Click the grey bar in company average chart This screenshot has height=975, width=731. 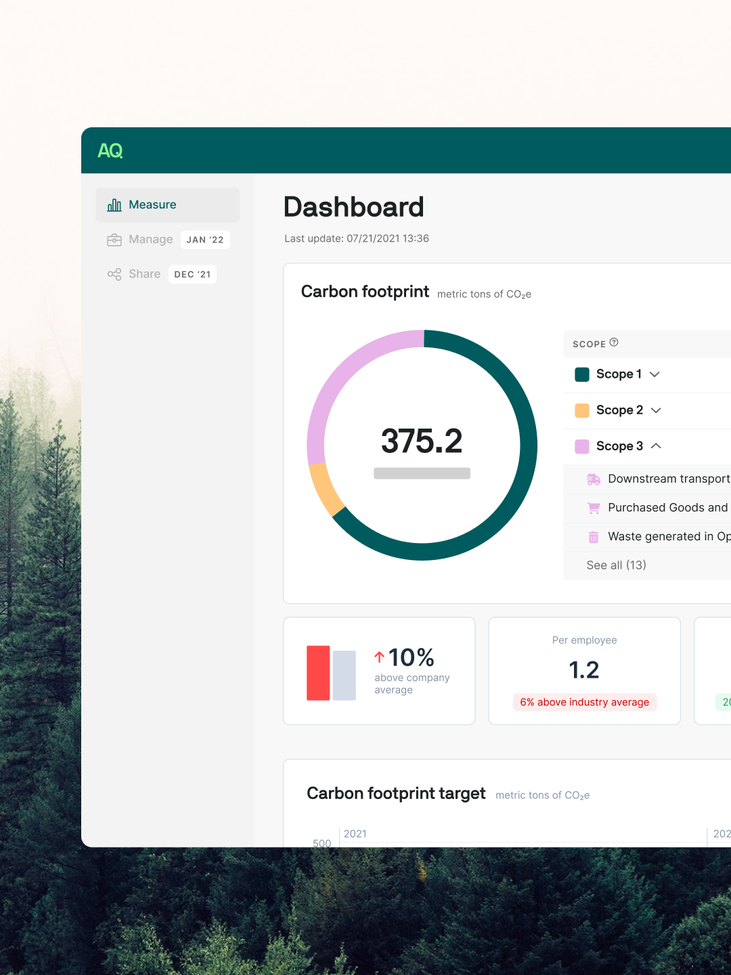345,676
